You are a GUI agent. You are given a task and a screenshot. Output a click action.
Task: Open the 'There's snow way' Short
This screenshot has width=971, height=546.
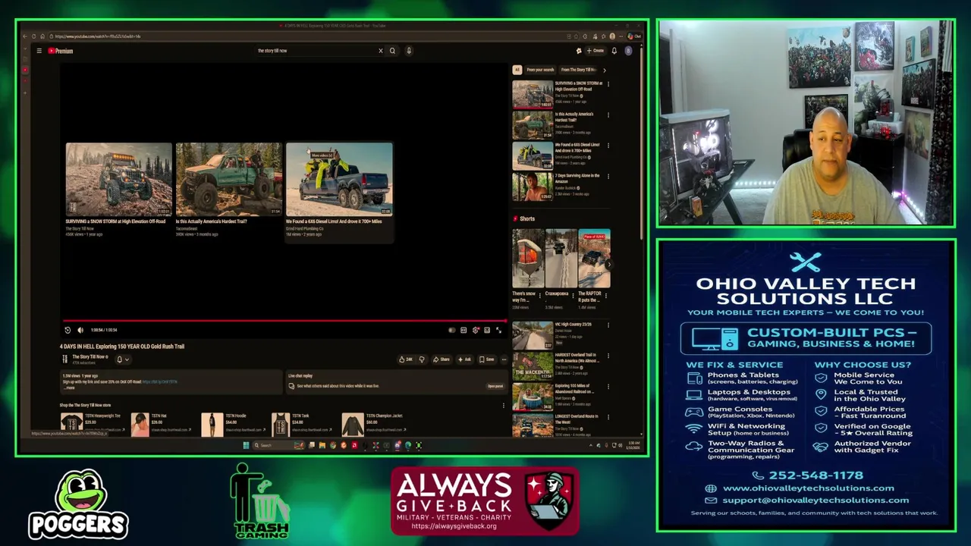527,269
